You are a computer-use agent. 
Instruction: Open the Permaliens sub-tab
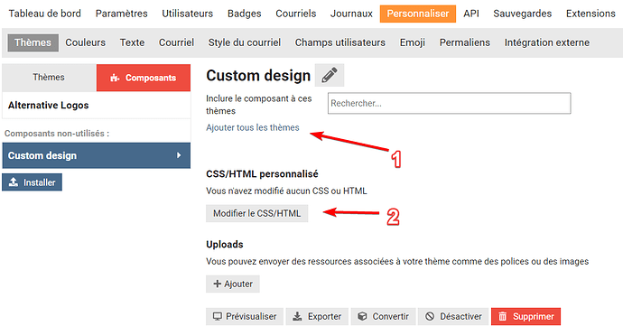click(465, 42)
